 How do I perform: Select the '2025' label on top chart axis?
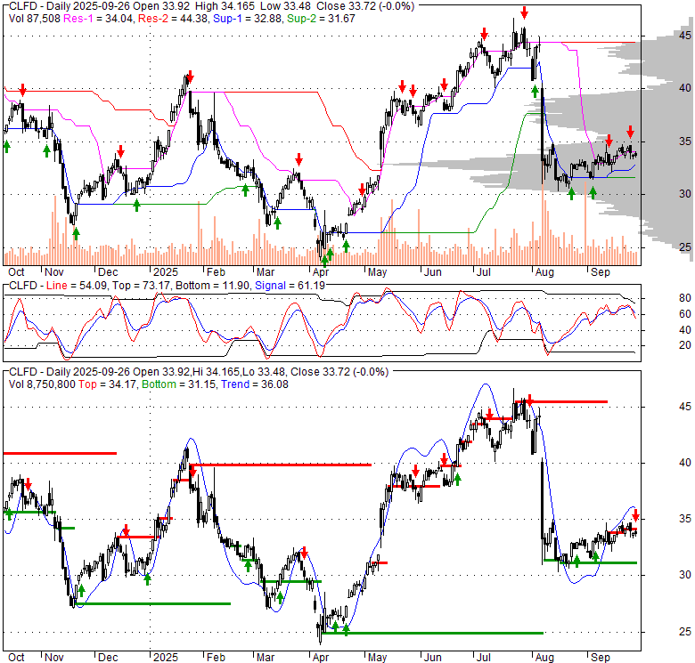pos(166,271)
